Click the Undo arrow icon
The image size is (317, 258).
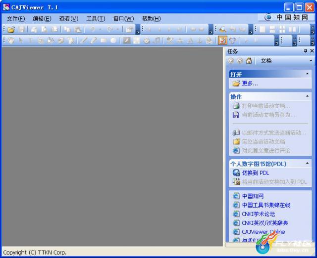click(x=93, y=30)
